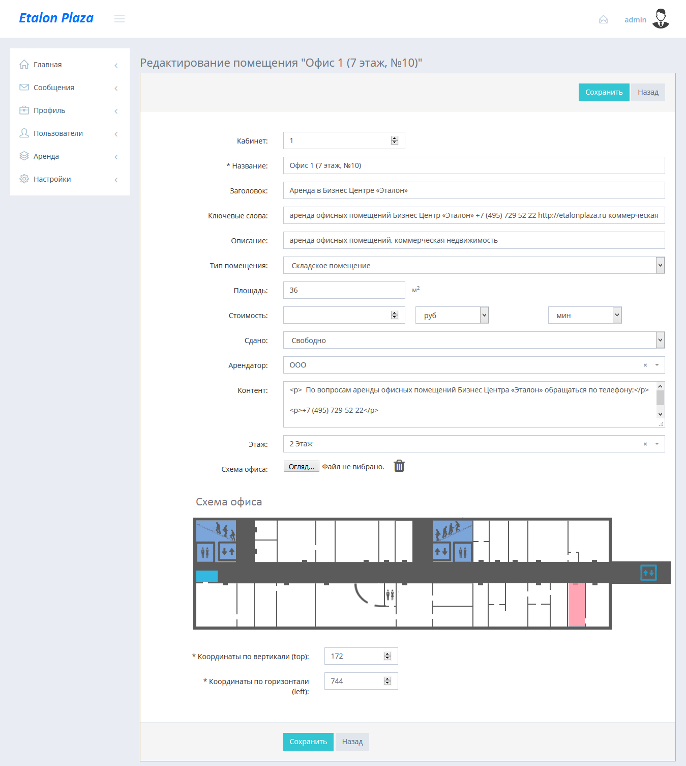
Task: Toggle the hamburger sidebar menu icon
Action: [x=120, y=19]
